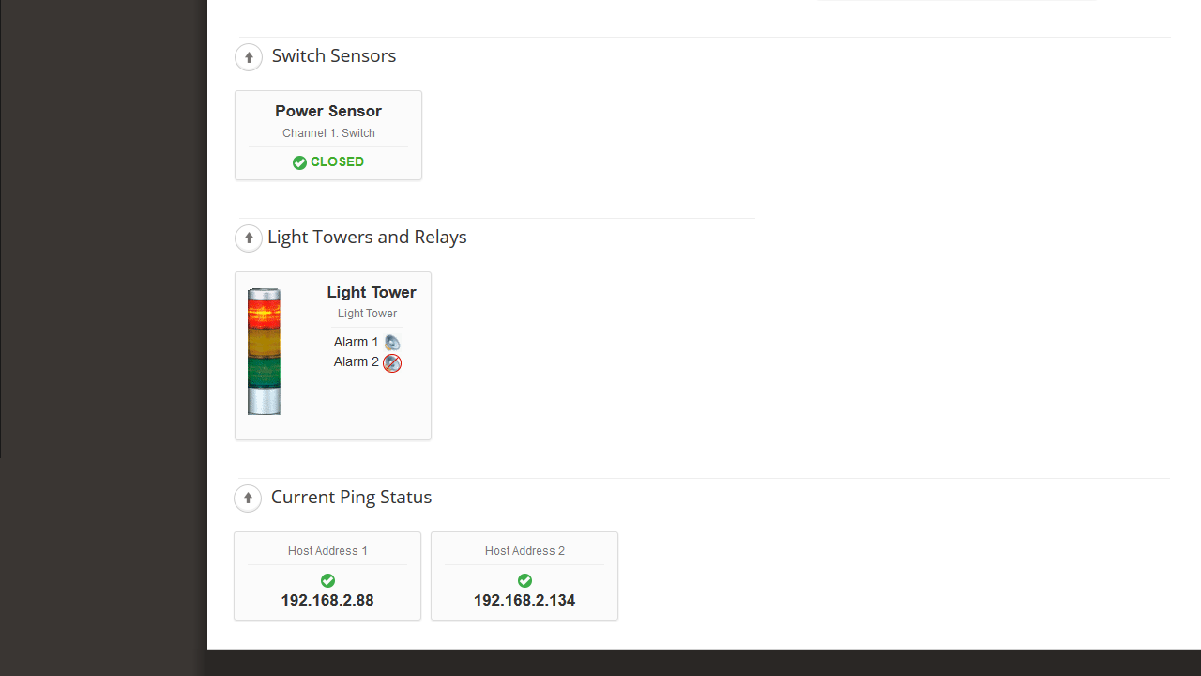
Task: Open host 192.168.2.134 details
Action: (x=524, y=600)
